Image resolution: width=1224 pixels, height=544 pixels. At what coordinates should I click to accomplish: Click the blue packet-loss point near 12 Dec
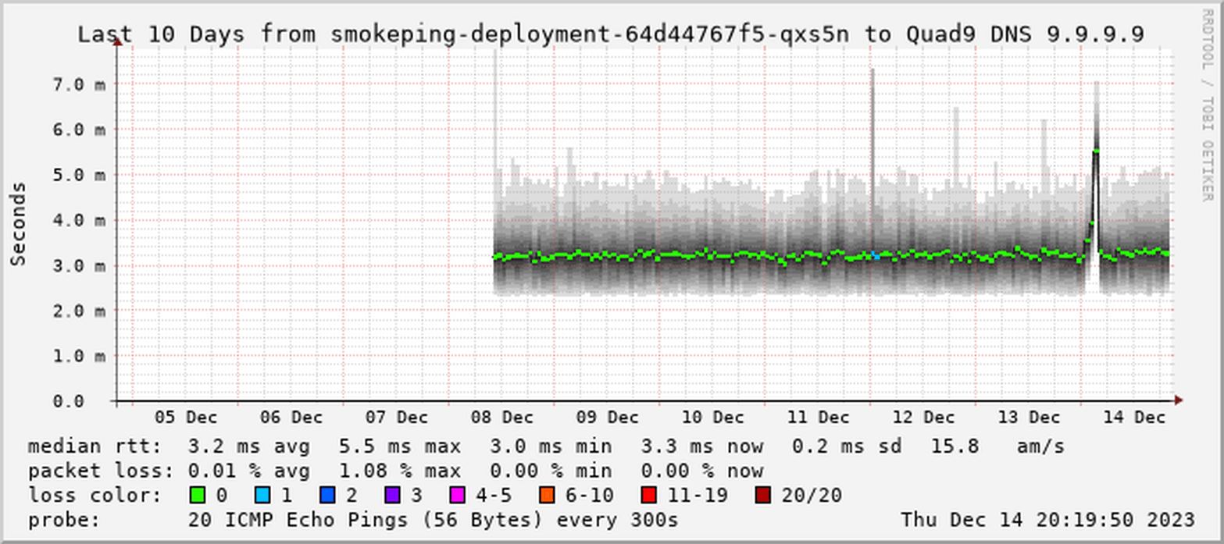[876, 256]
